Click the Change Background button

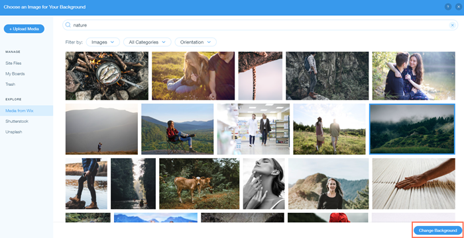(437, 230)
